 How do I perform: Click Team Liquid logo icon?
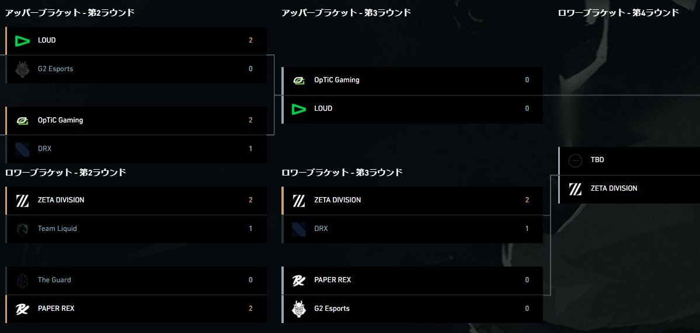pos(22,229)
